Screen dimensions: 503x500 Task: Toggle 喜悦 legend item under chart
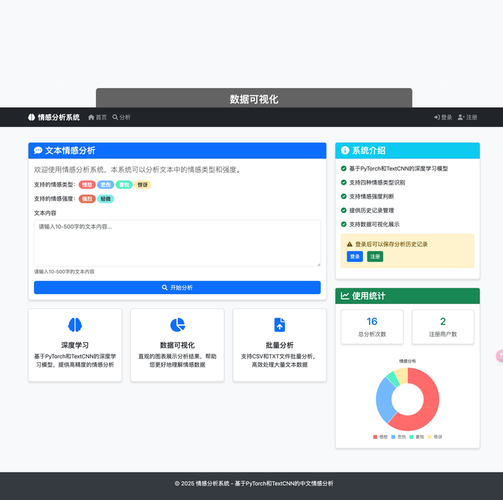coord(416,437)
